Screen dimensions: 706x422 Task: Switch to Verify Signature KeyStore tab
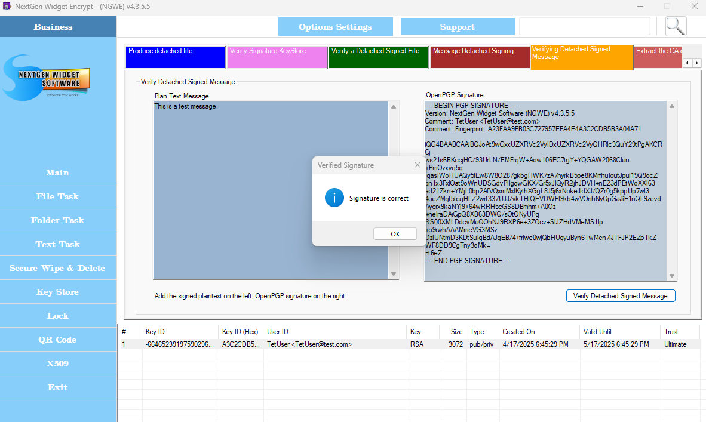pyautogui.click(x=277, y=57)
